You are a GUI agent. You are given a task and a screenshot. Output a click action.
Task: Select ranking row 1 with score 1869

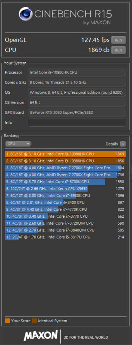[65, 154]
